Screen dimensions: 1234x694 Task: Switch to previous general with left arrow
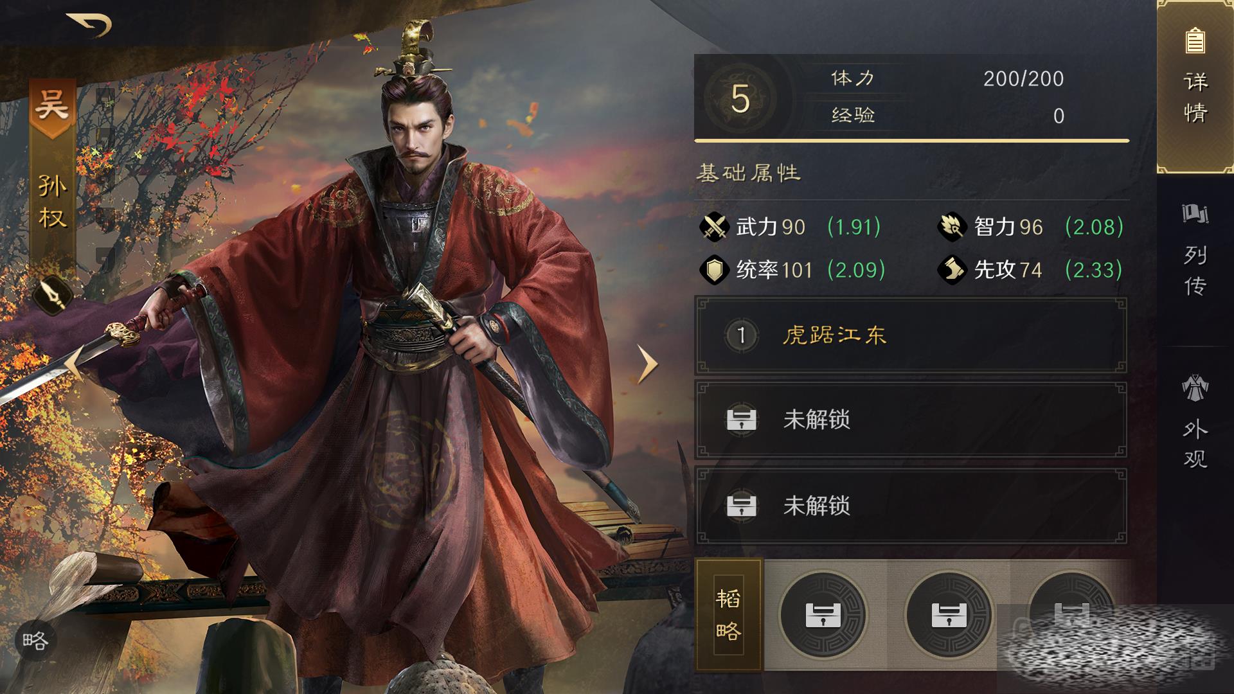pyautogui.click(x=73, y=364)
